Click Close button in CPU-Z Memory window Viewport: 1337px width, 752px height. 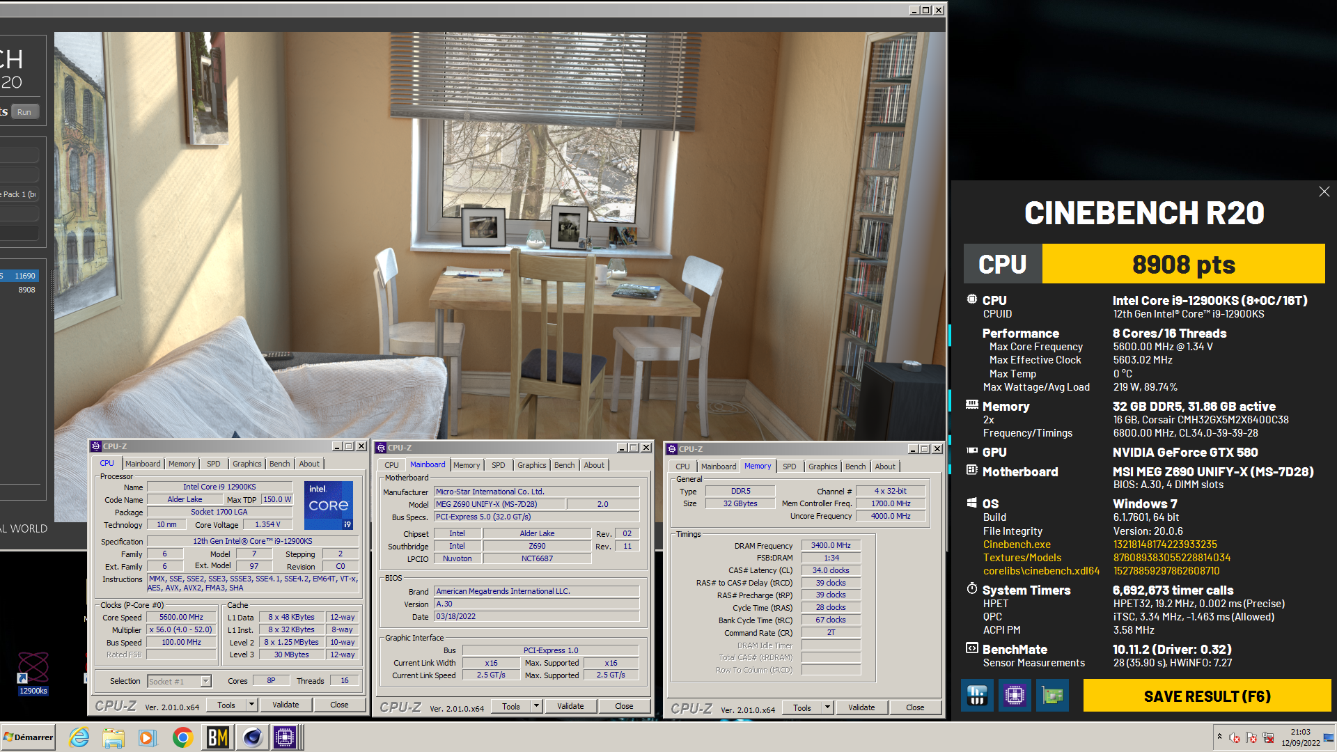(x=915, y=707)
